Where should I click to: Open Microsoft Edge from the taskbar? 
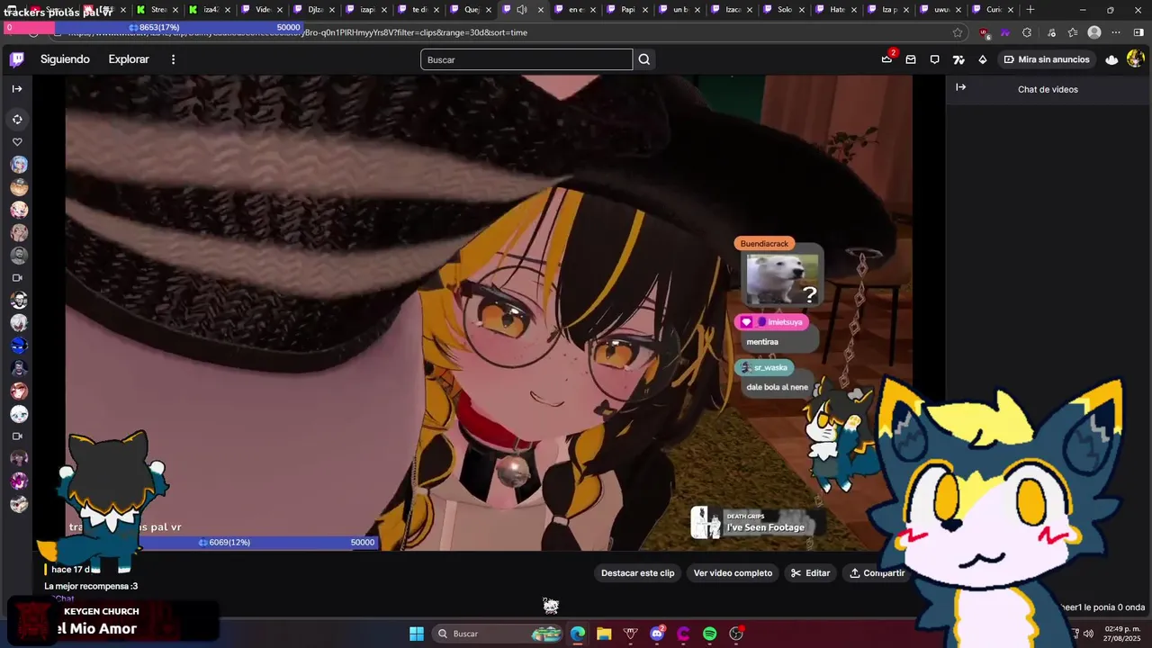tap(578, 634)
